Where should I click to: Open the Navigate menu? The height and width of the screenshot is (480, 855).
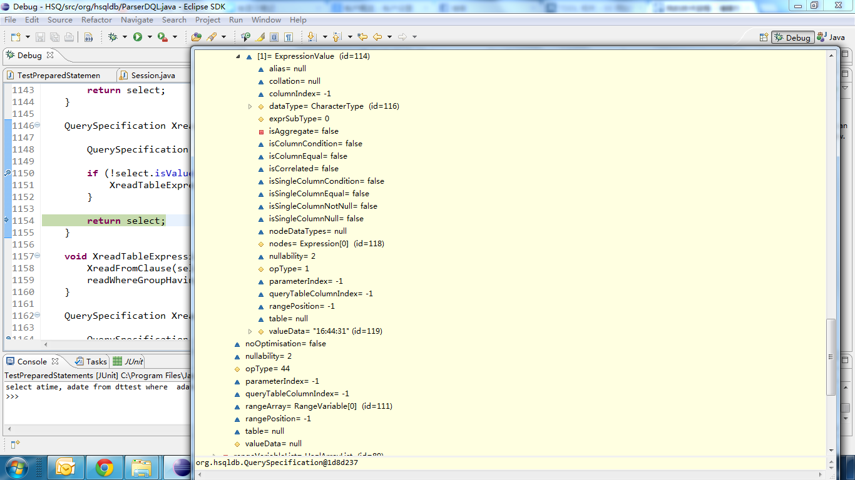tap(137, 20)
